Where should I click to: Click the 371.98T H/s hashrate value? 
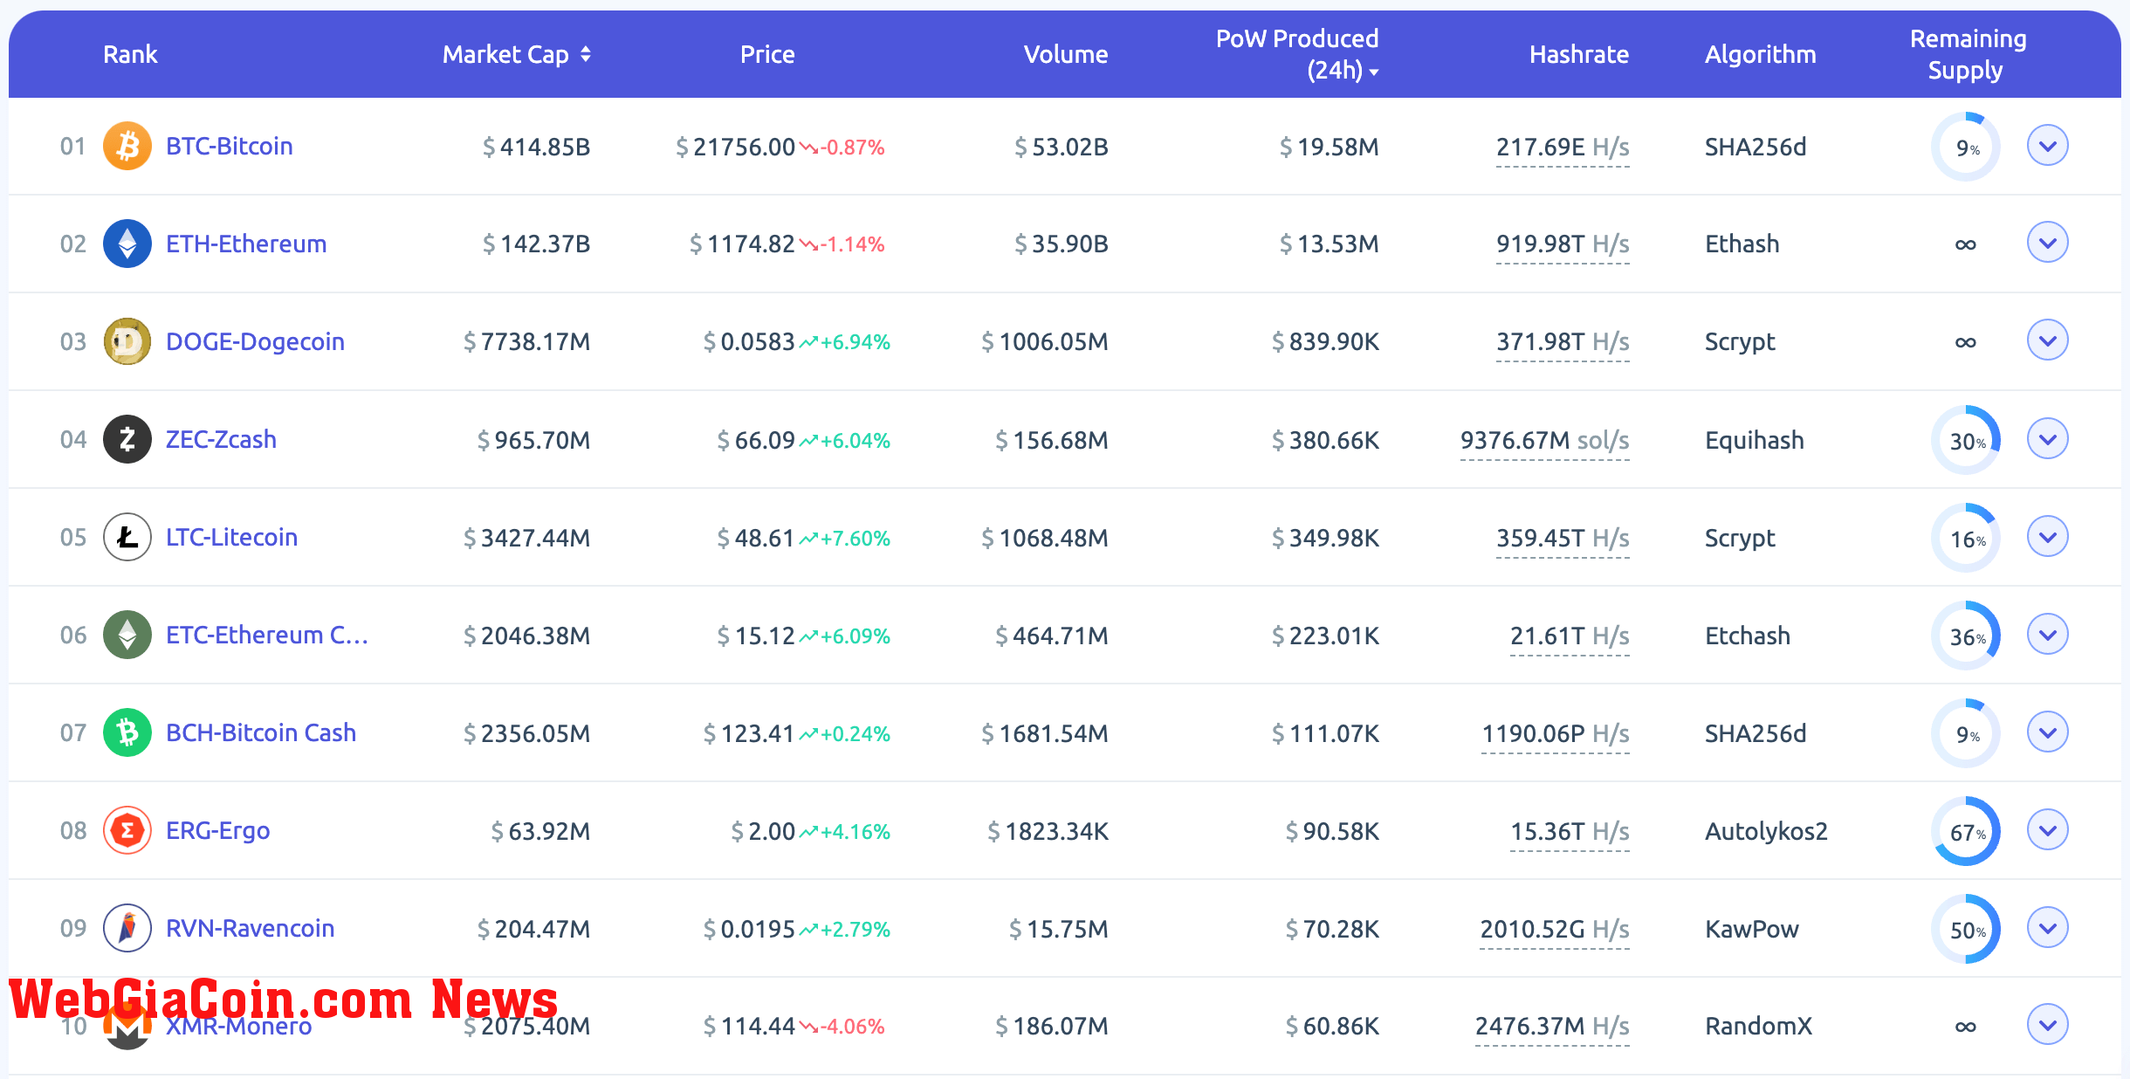(x=1563, y=341)
